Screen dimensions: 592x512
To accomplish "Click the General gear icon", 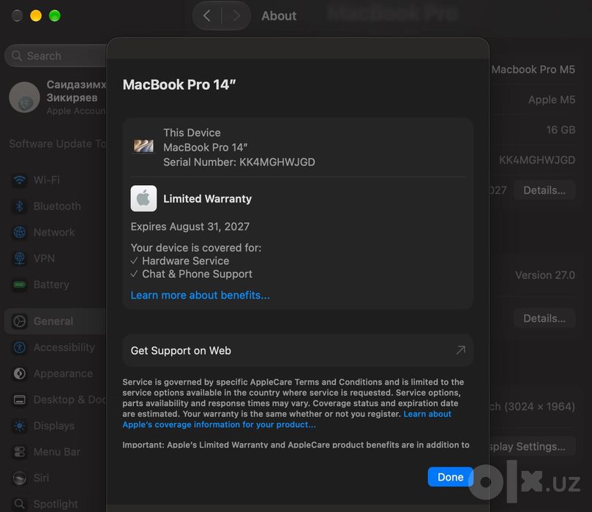I will [x=20, y=321].
